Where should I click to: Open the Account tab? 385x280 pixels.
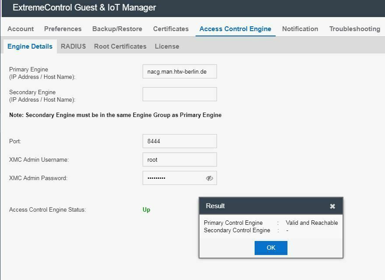click(21, 29)
